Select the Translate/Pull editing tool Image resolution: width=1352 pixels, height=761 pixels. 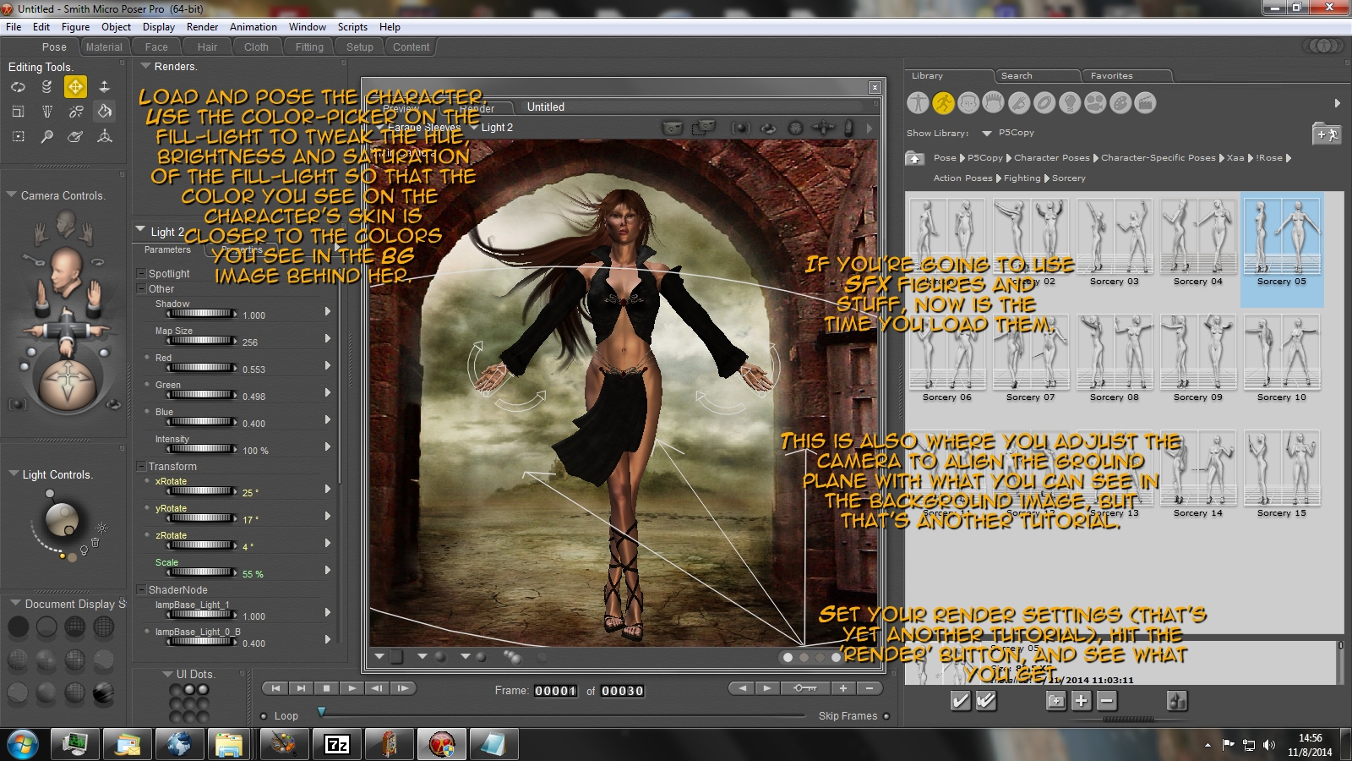[x=75, y=86]
